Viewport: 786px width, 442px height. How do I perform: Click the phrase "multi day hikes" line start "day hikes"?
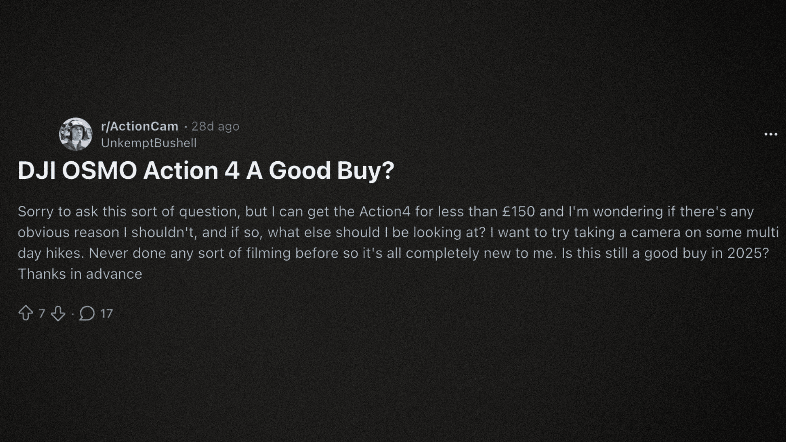(51, 253)
